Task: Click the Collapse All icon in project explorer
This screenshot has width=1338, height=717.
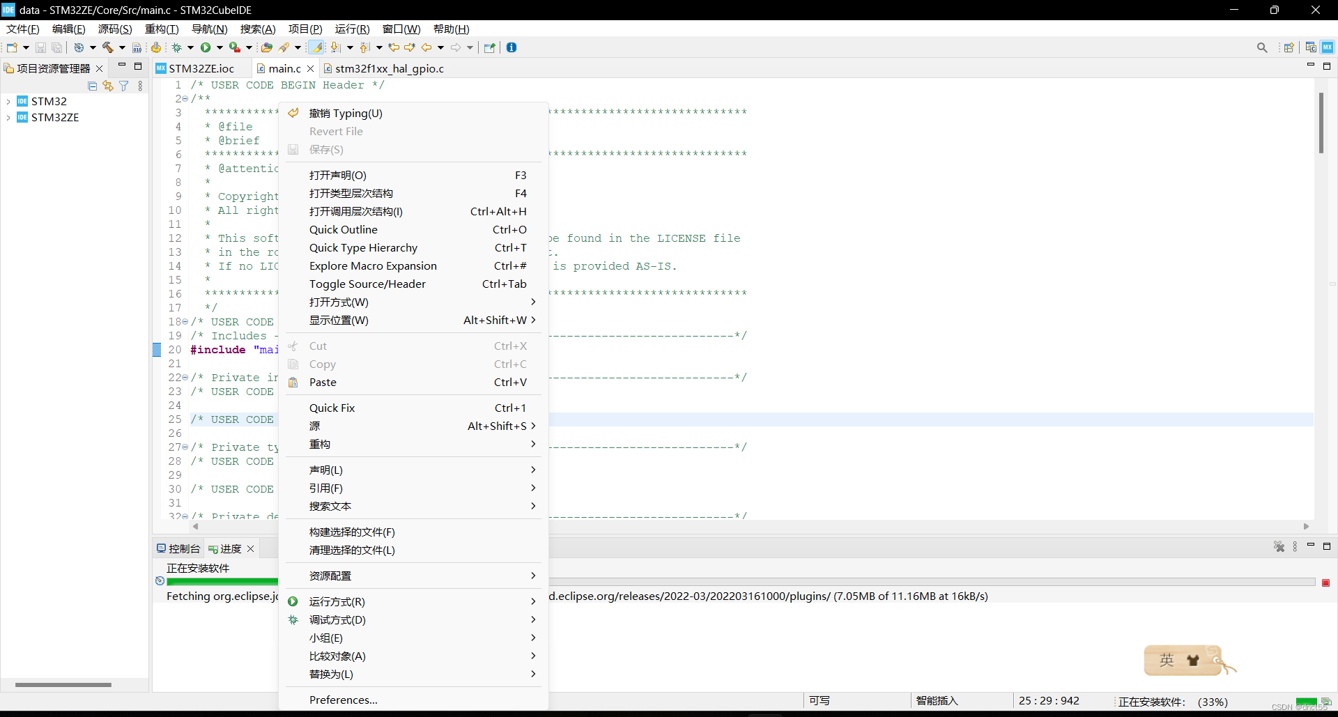Action: coord(93,86)
